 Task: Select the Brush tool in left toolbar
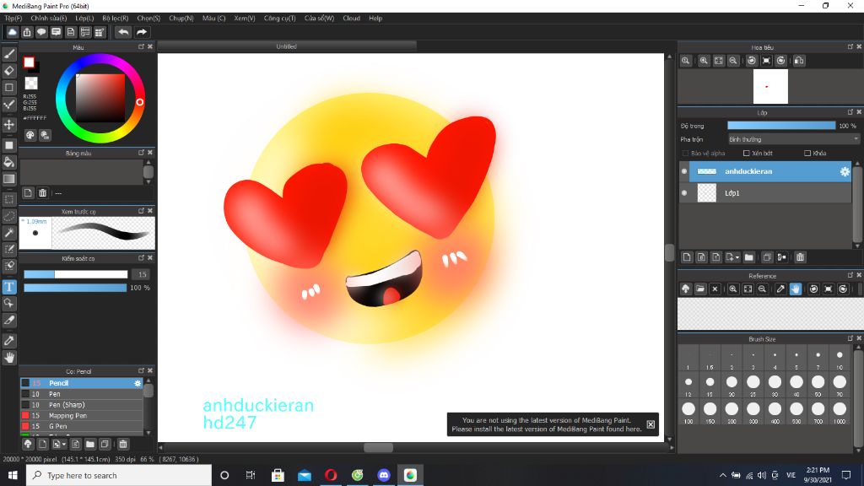point(9,54)
